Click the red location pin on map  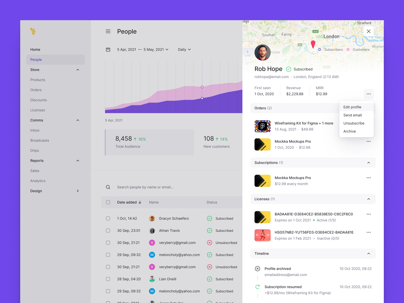click(313, 44)
